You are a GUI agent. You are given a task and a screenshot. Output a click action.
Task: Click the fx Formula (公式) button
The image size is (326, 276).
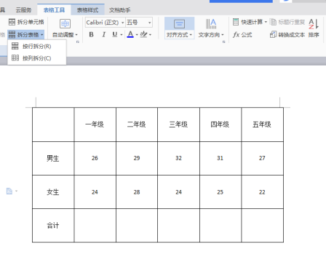click(x=242, y=35)
